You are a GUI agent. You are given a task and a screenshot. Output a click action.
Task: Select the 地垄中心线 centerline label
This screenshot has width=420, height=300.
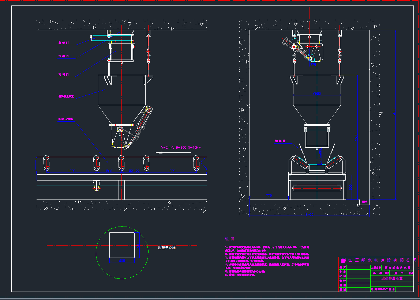pos(166,248)
